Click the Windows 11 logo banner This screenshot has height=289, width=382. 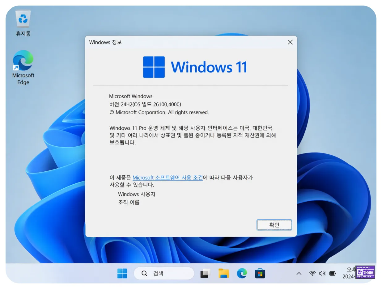click(195, 67)
